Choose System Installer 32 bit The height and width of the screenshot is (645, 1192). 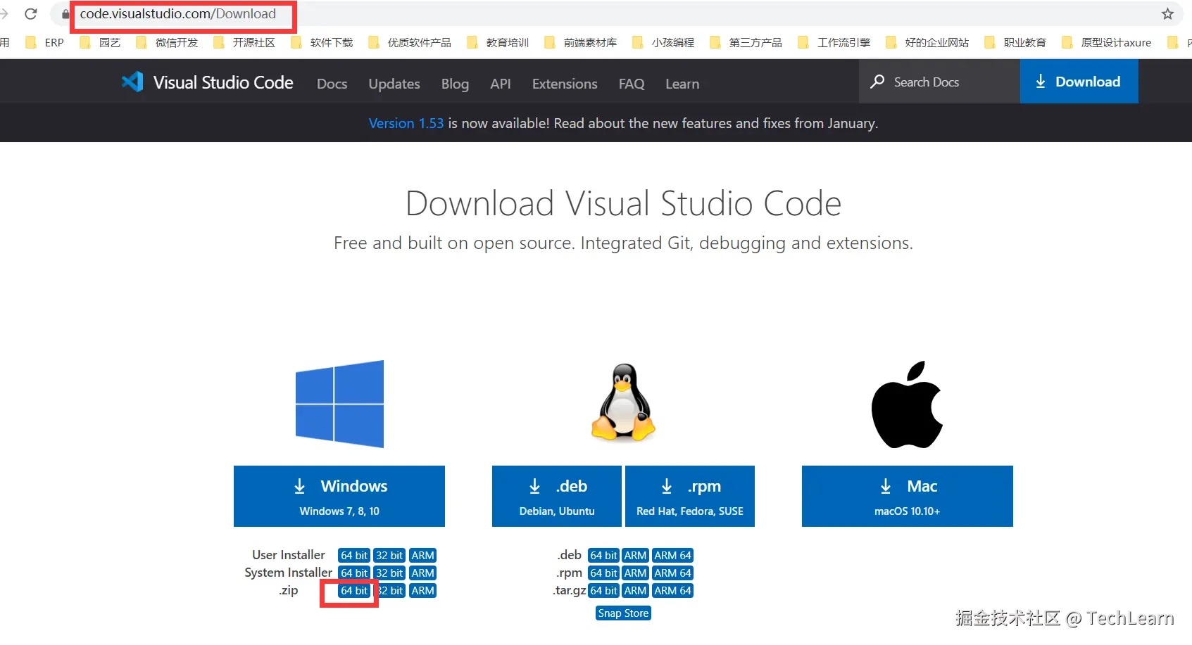[389, 573]
